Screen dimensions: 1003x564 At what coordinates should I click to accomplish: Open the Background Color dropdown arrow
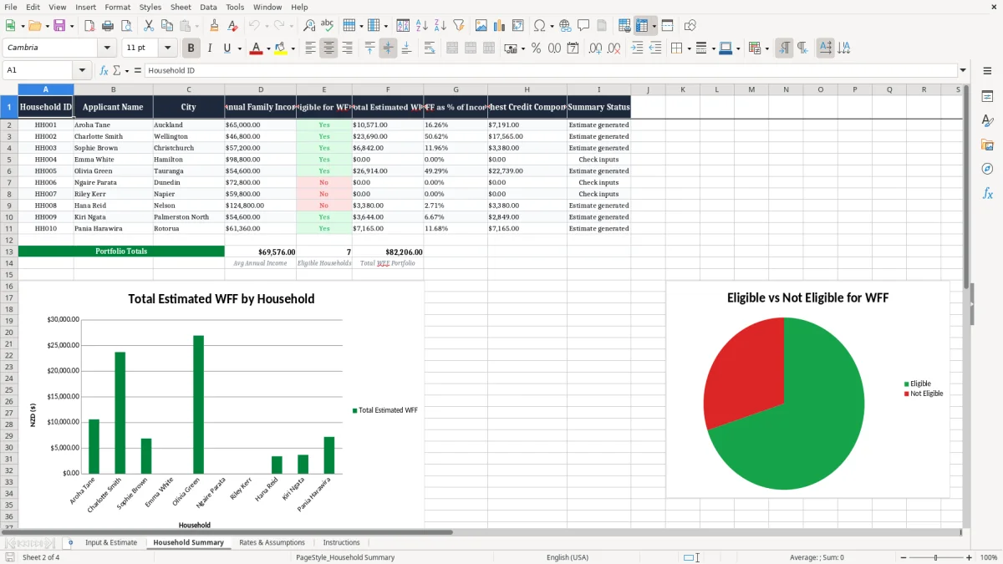tap(293, 48)
